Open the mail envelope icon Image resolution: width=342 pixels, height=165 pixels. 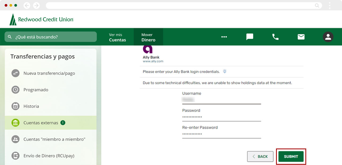[301, 37]
